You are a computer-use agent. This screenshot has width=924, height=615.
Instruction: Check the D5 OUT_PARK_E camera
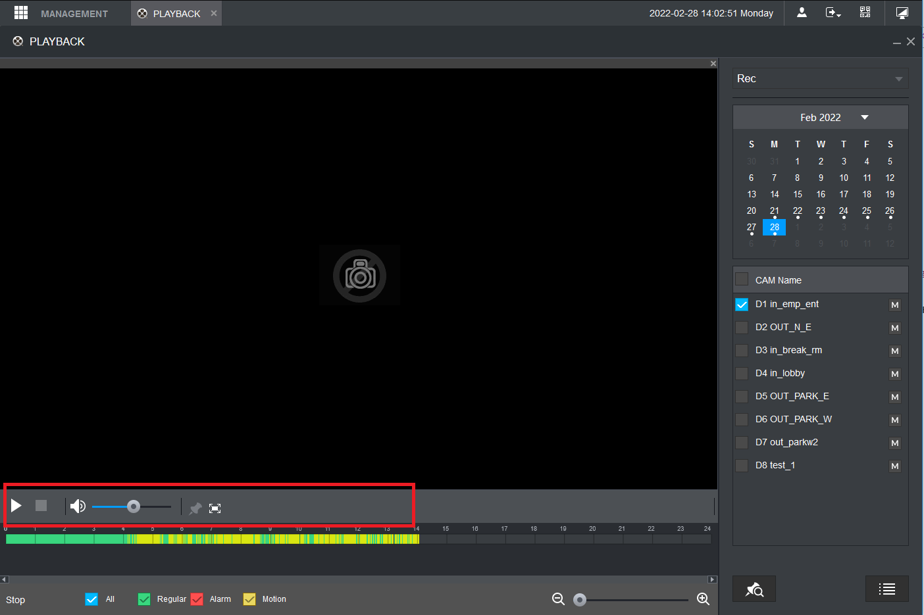[742, 397]
